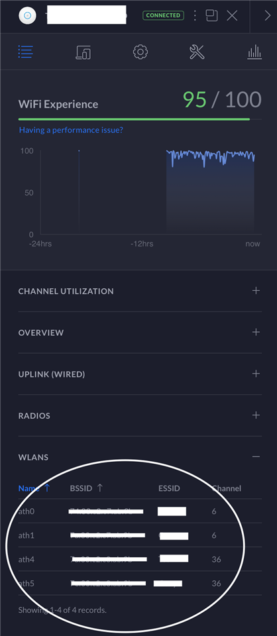Select the ath4 WLAN row
277x636 pixels.
tap(140, 559)
